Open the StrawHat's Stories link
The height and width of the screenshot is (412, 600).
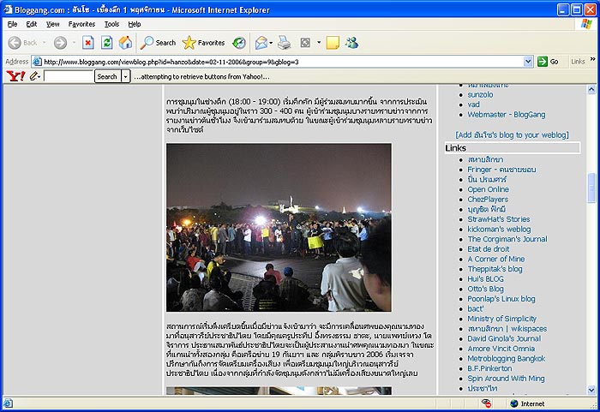point(499,219)
